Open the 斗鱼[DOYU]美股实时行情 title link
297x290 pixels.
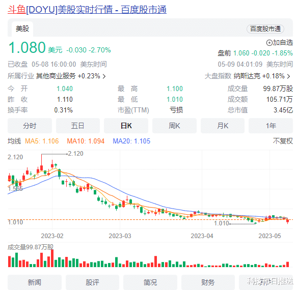pos(87,10)
